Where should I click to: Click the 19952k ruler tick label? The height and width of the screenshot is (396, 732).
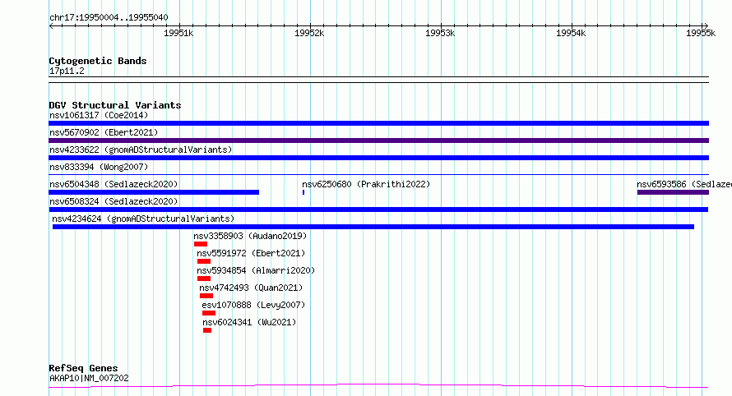point(309,33)
